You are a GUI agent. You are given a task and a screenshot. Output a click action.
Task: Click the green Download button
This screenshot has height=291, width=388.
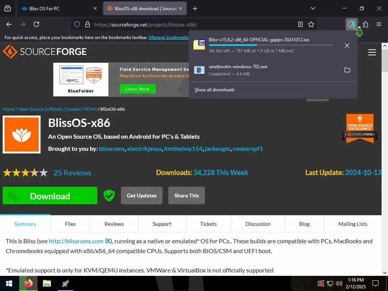click(50, 196)
